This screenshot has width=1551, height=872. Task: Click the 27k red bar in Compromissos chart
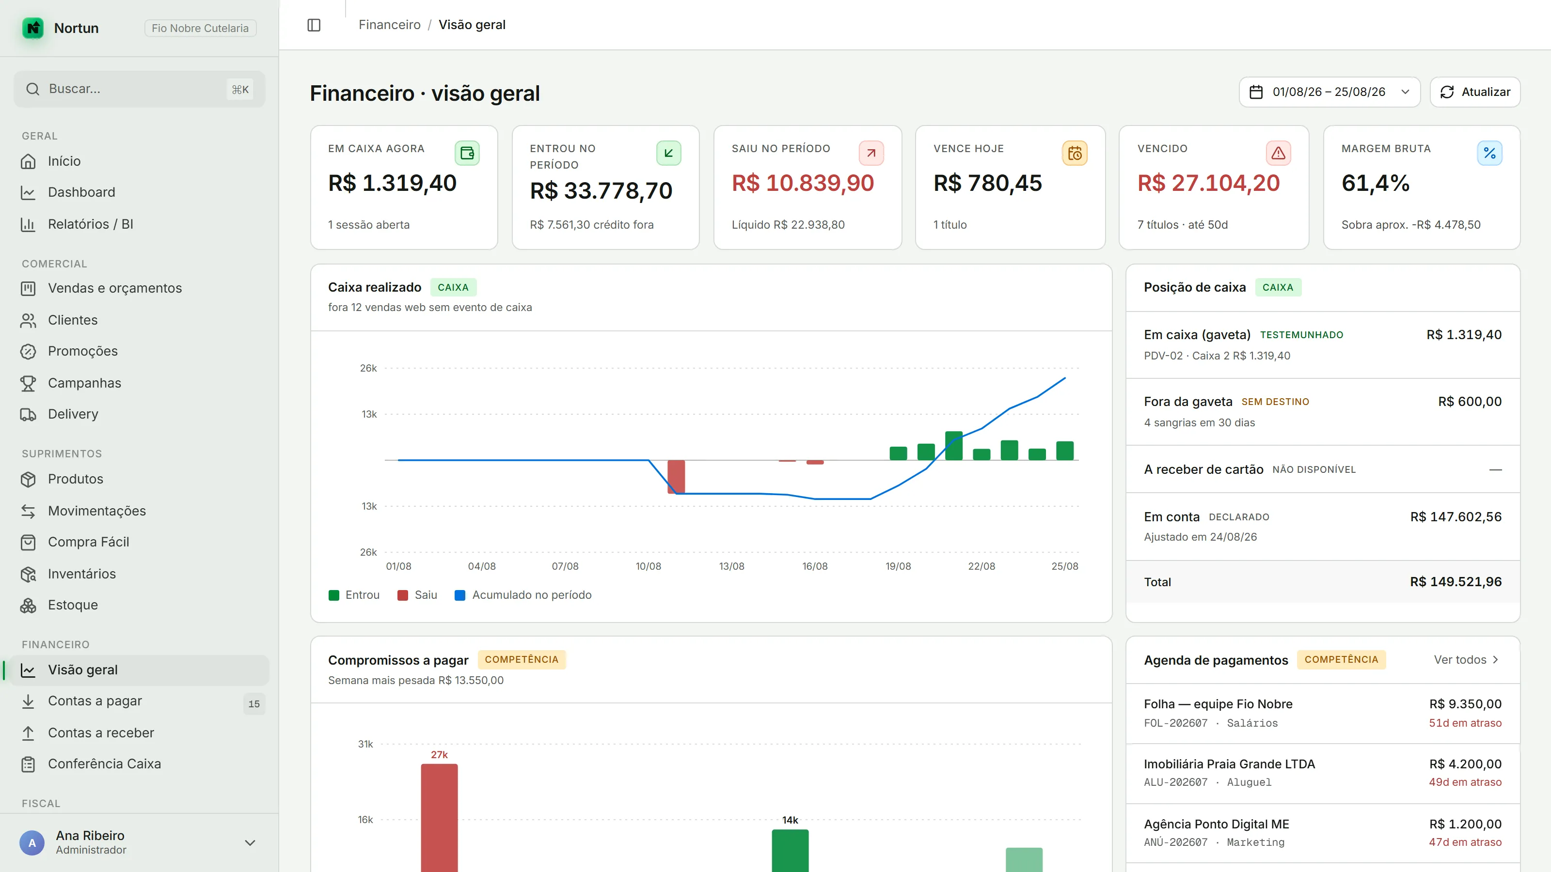(x=439, y=818)
